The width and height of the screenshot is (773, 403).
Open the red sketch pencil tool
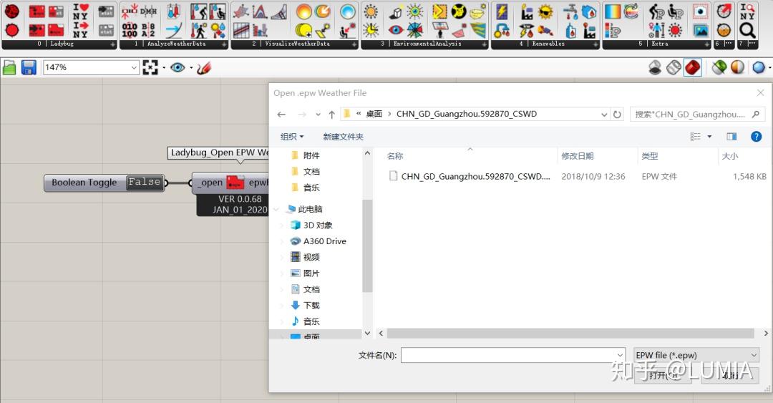[204, 67]
